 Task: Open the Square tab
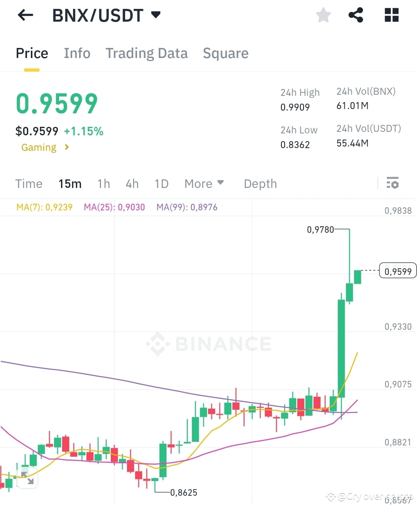click(x=225, y=53)
